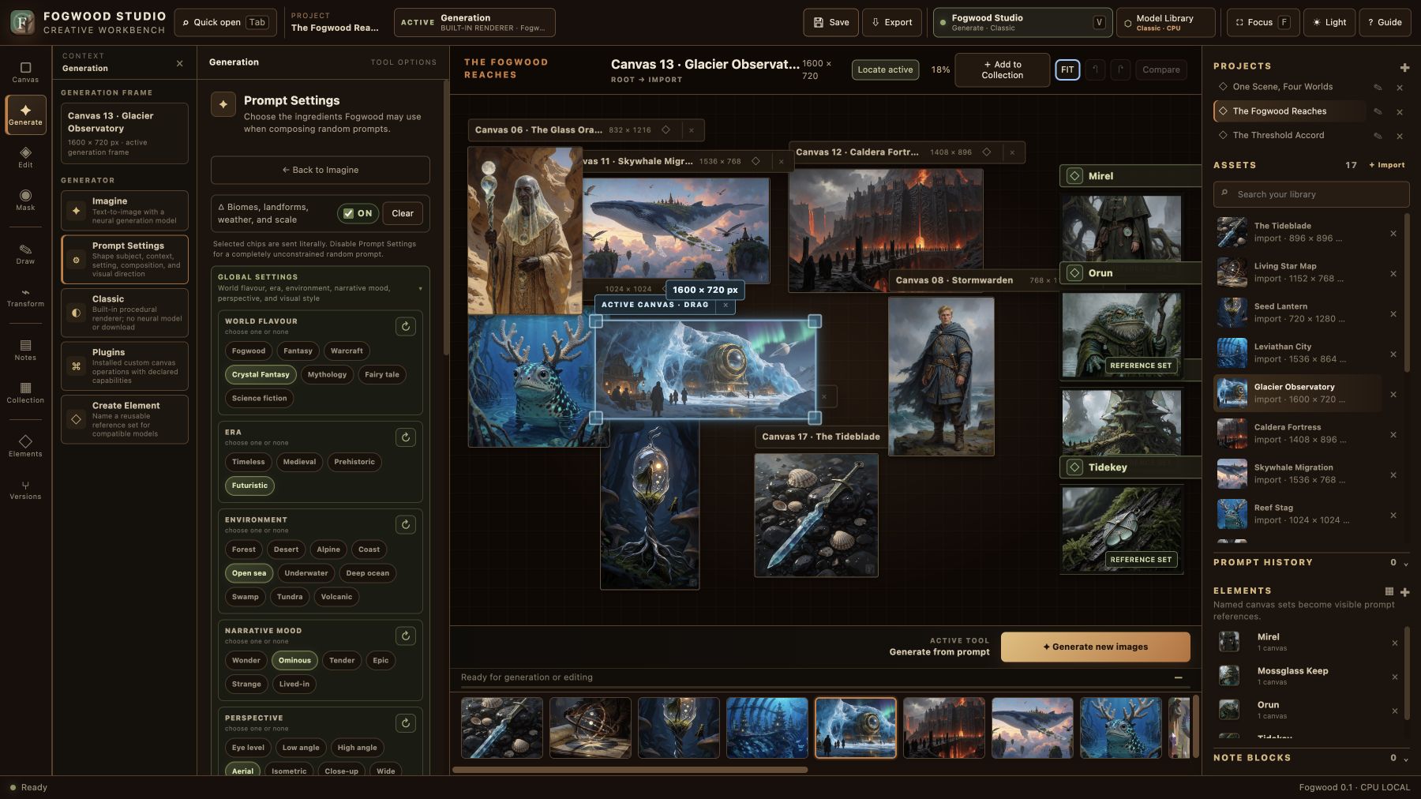Open the active Generation renderer selector

[474, 22]
